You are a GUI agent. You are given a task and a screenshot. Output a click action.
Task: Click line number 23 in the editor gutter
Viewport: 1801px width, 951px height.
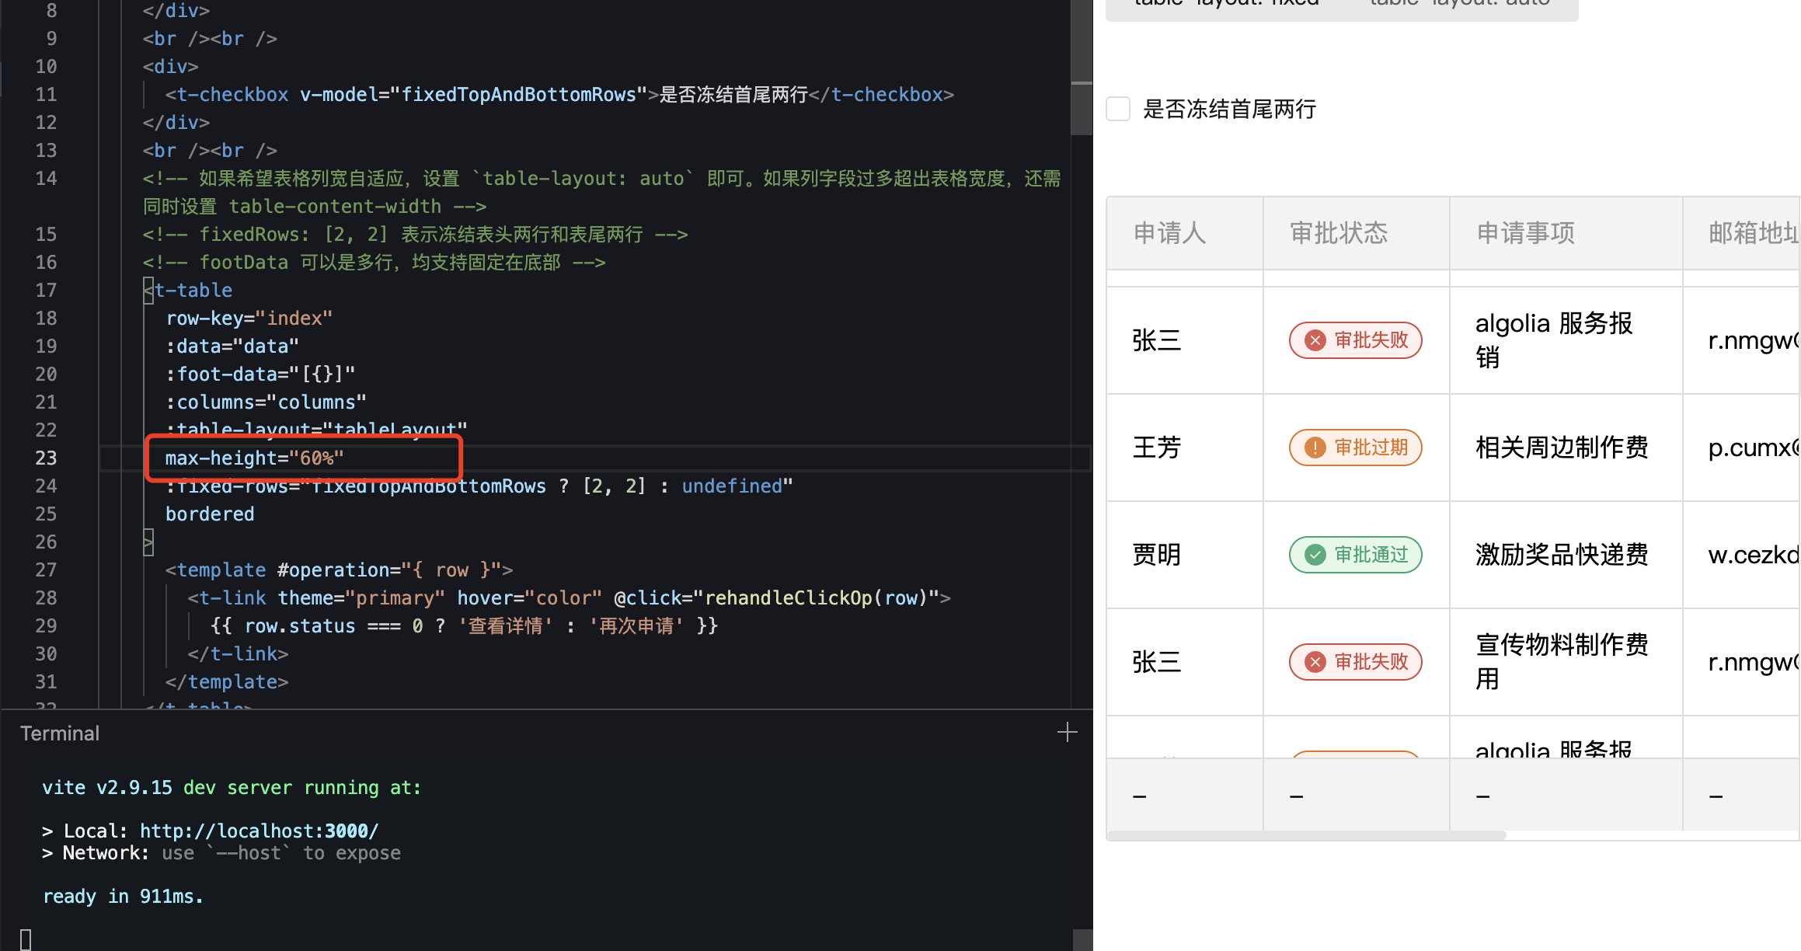tap(46, 458)
